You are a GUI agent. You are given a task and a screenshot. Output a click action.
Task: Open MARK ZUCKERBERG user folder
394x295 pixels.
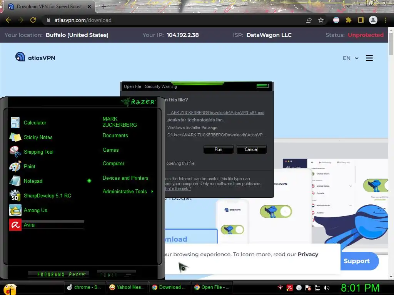pyautogui.click(x=120, y=122)
